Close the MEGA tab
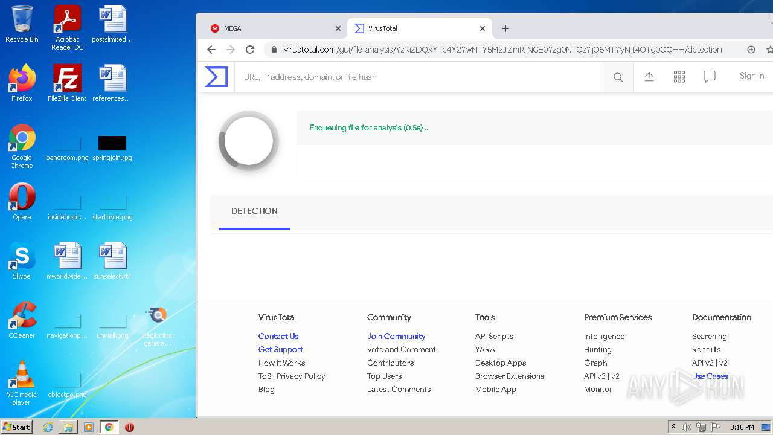 (x=338, y=28)
